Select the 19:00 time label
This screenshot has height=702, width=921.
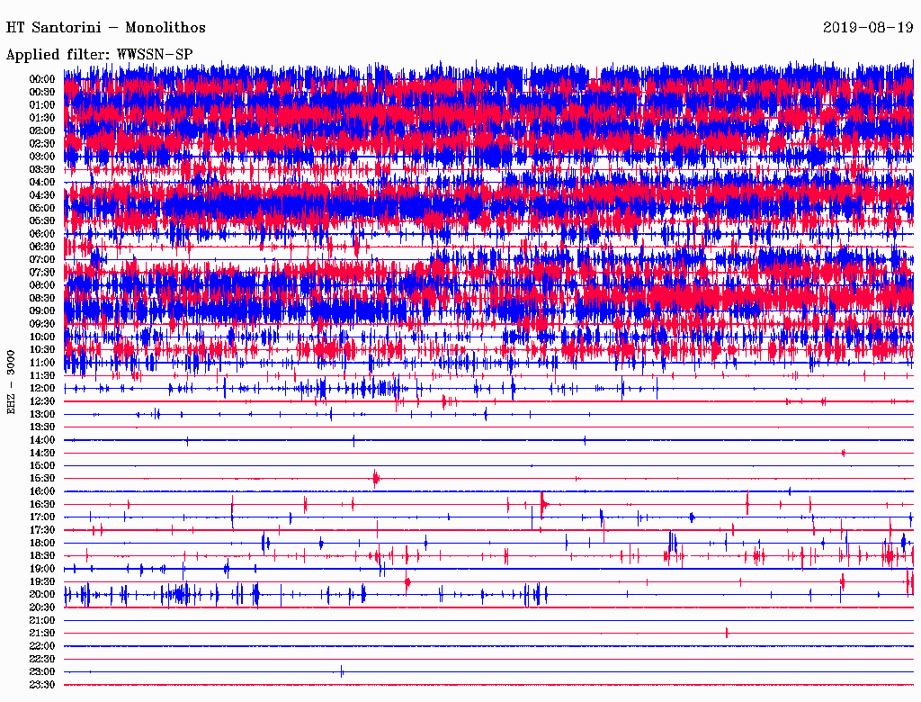tap(42, 569)
